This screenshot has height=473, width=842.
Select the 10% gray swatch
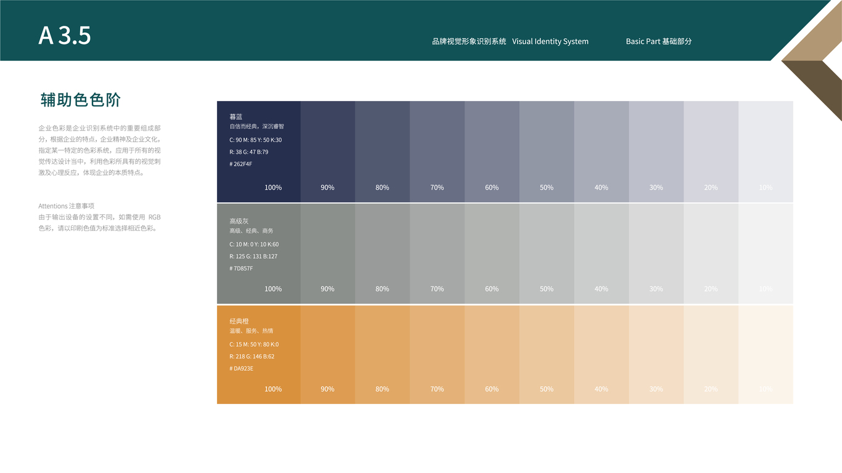click(766, 254)
